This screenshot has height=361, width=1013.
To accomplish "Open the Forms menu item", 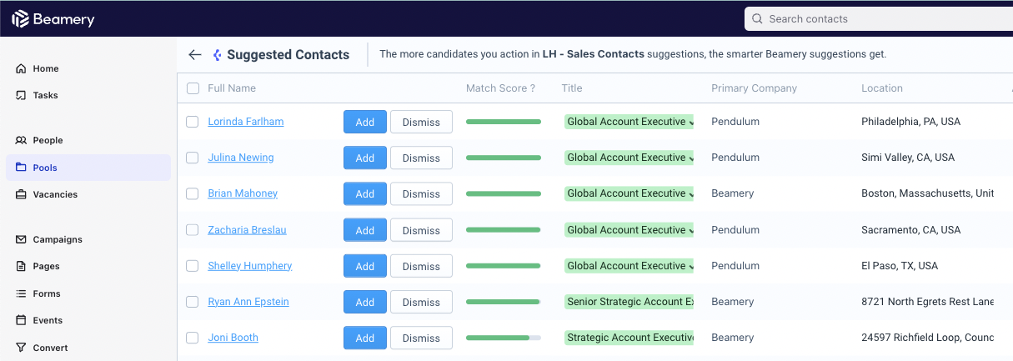I will tap(47, 293).
